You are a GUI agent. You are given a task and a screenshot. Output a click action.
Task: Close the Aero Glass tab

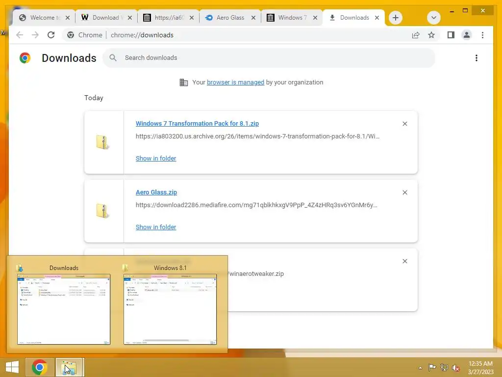pos(253,18)
